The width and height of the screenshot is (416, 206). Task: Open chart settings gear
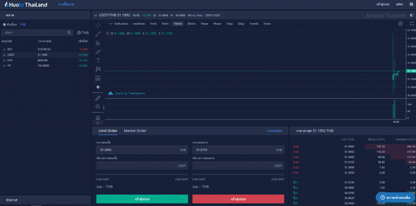click(x=400, y=24)
